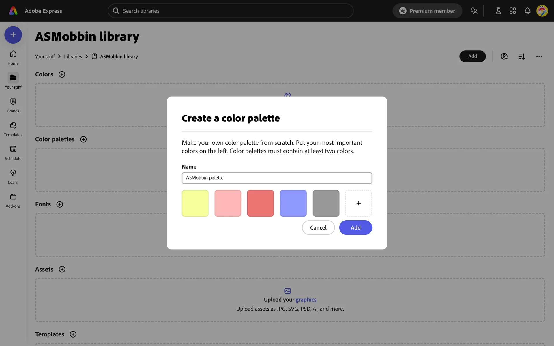Select the periwinkle blue color swatch

(293, 203)
